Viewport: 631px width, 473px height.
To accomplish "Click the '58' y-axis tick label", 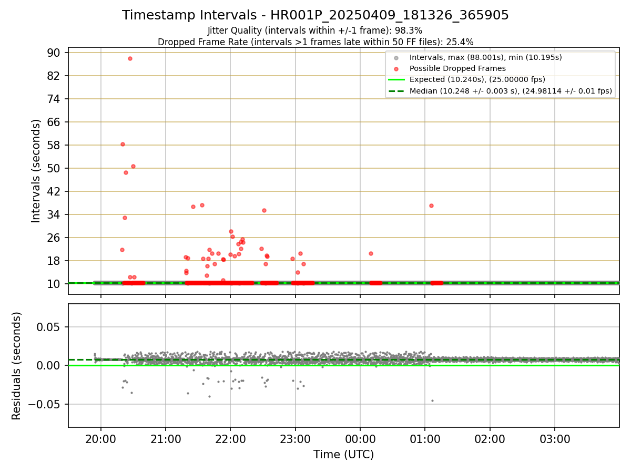I will pyautogui.click(x=55, y=145).
